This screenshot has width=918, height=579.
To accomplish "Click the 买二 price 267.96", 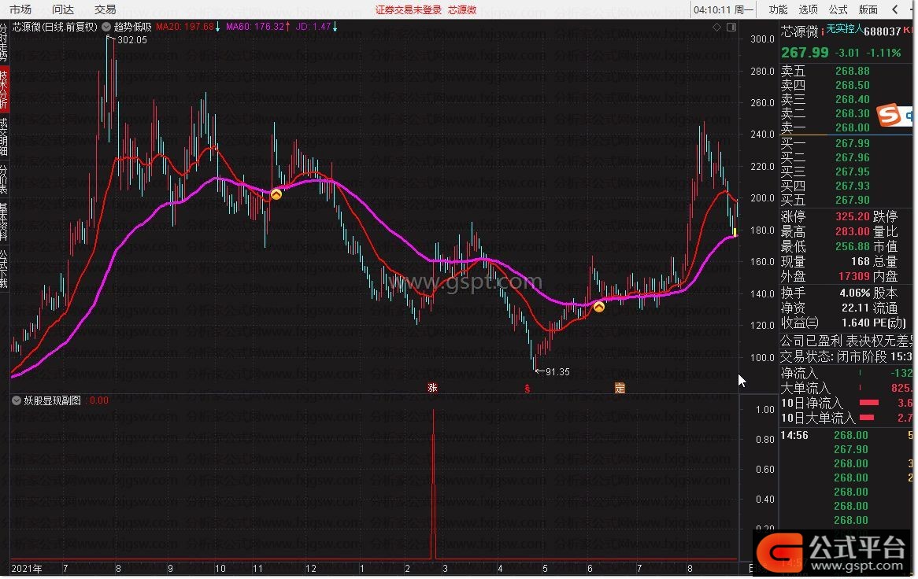I will (x=853, y=157).
